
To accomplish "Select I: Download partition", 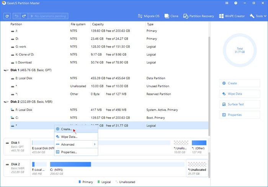I will (109, 62).
